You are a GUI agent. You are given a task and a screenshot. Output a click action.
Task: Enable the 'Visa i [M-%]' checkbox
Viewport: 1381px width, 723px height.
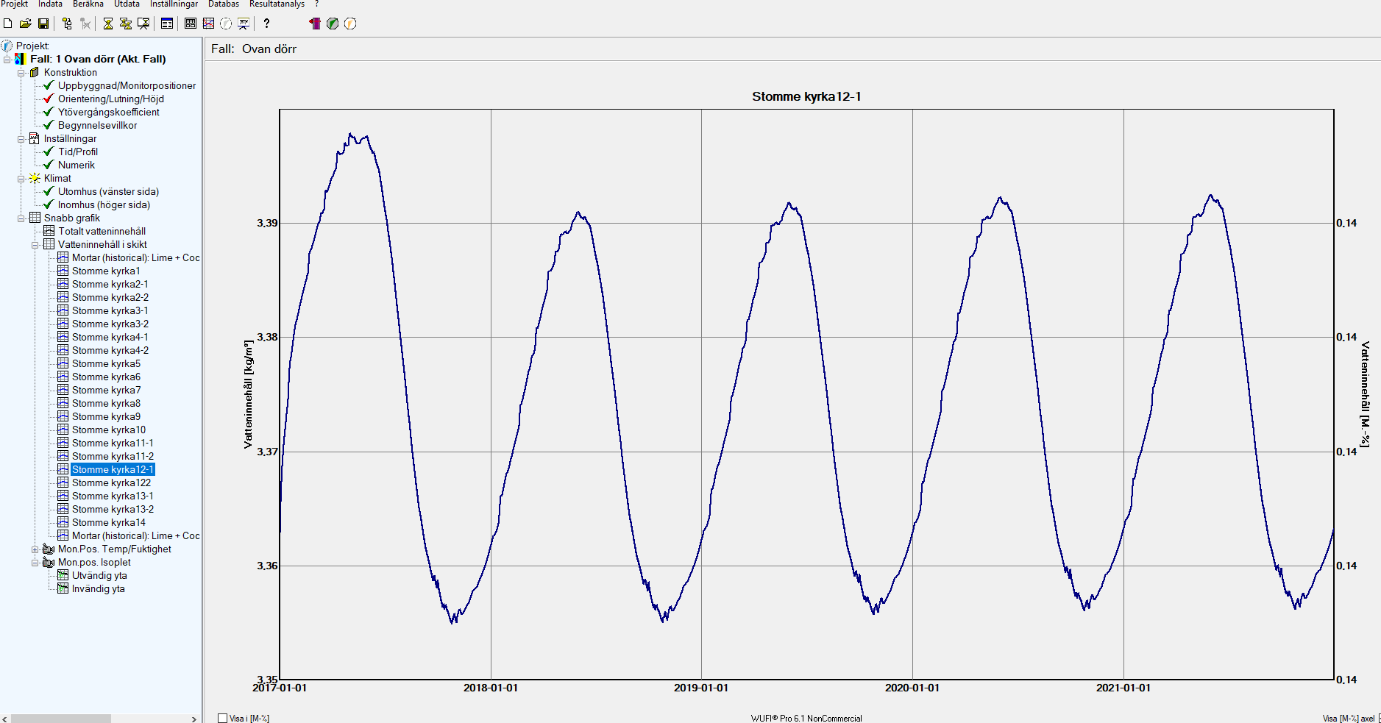(222, 718)
